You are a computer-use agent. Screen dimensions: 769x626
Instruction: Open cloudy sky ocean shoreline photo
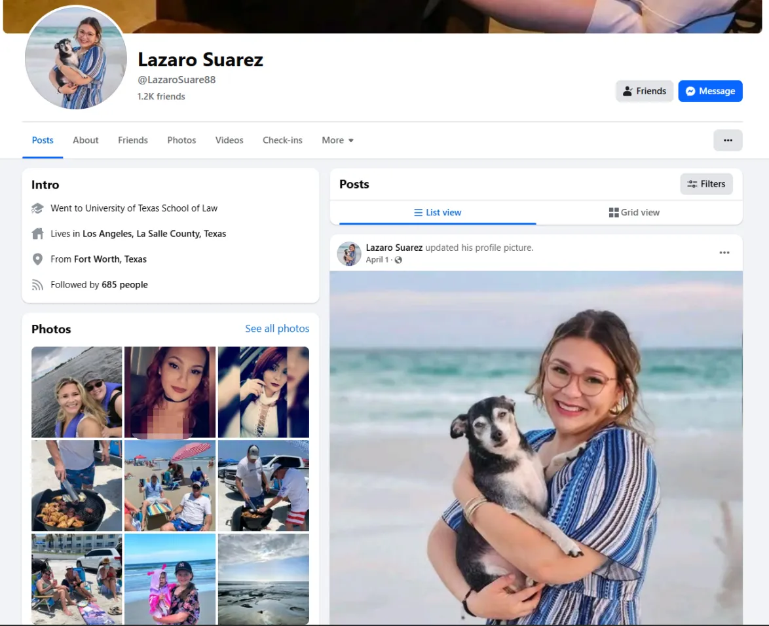coord(263,579)
